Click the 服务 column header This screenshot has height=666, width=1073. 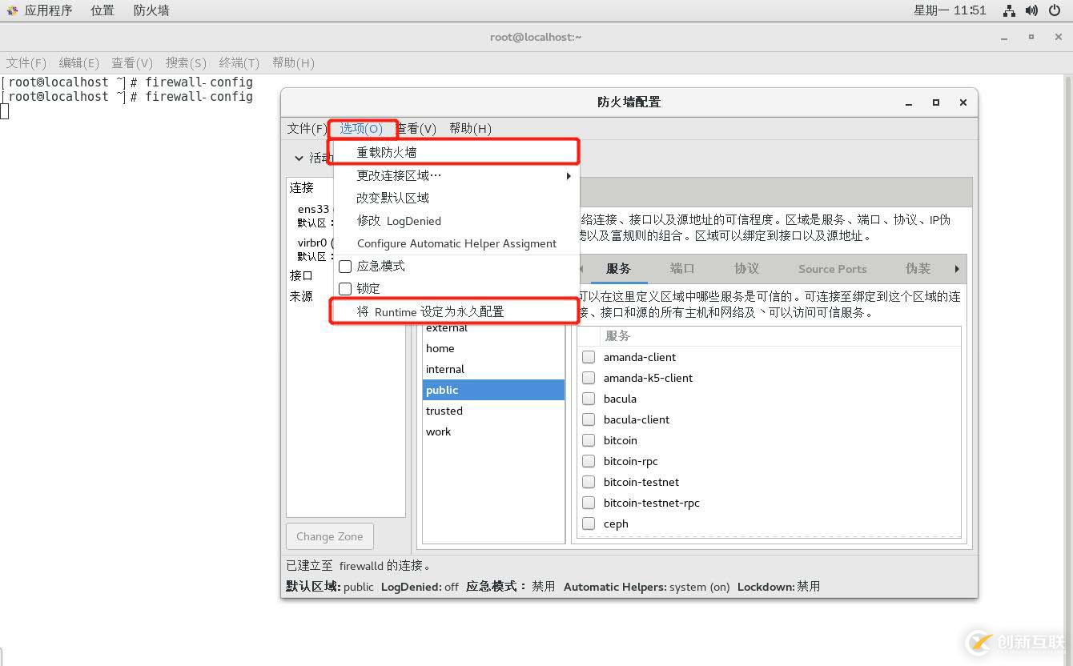(780, 336)
